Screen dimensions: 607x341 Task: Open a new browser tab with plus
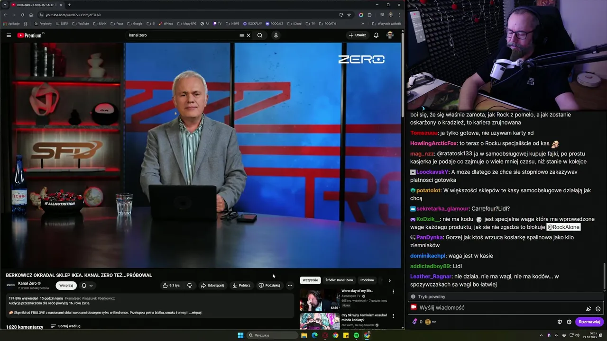click(x=69, y=5)
